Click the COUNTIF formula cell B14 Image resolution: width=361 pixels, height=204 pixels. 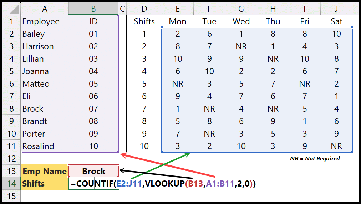(x=93, y=184)
